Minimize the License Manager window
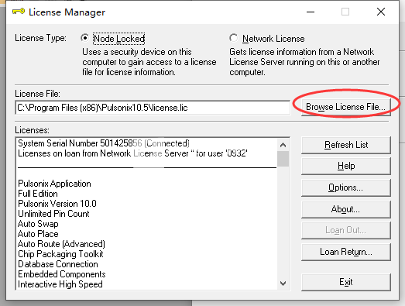The image size is (405, 306). point(311,12)
